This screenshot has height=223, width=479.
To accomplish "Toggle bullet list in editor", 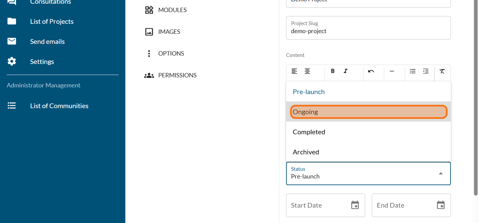I will point(413,71).
